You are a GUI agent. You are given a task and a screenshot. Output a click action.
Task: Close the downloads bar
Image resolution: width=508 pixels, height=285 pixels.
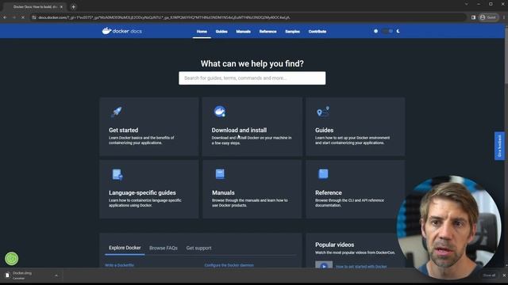click(504, 275)
